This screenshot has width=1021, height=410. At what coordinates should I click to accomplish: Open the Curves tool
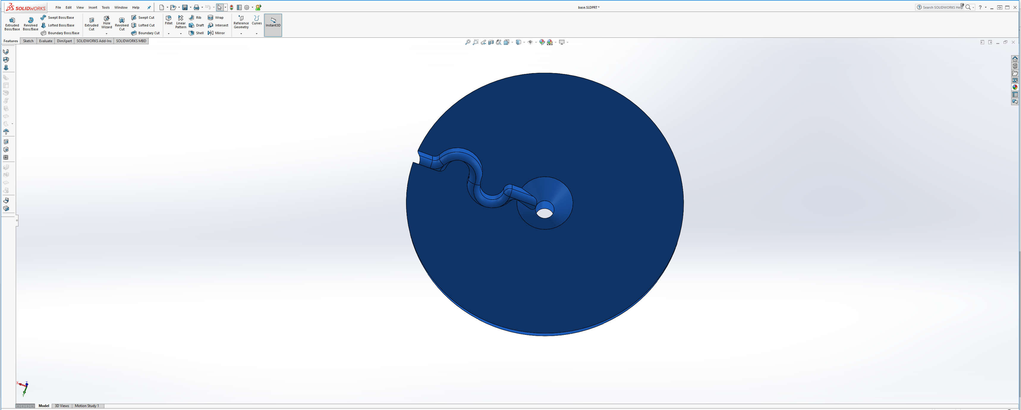coord(257,20)
